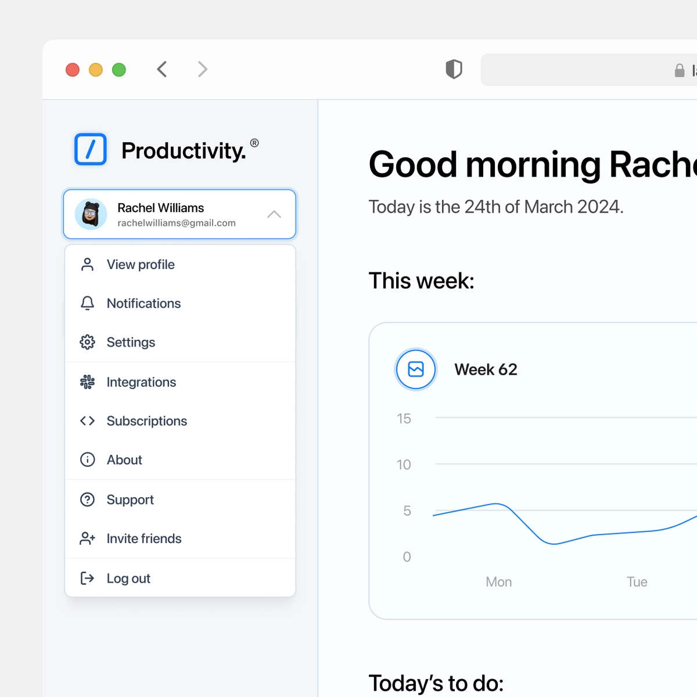The height and width of the screenshot is (697, 697).
Task: Click the exit arrow icon beside Log out
Action: pos(87,578)
